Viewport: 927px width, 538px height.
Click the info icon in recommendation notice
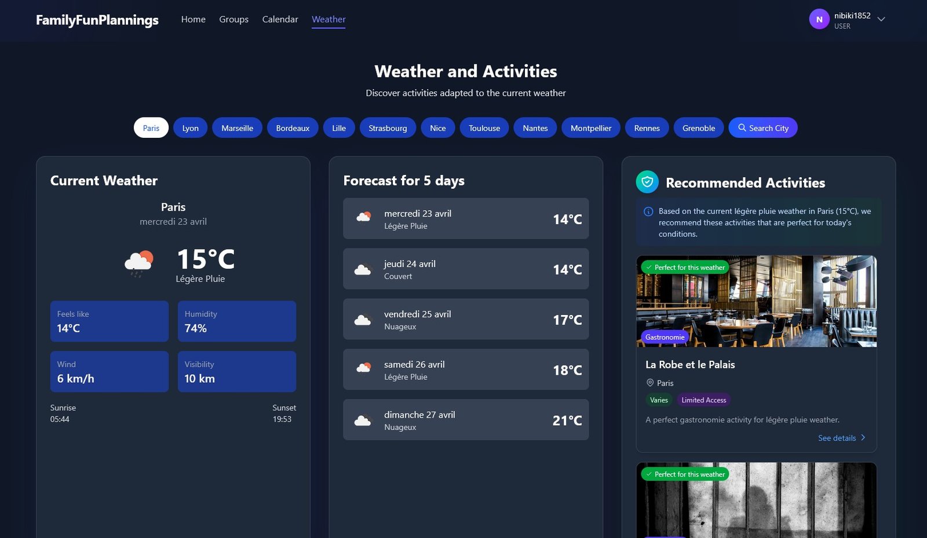pos(648,211)
